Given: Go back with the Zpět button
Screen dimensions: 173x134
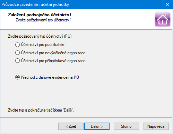Looking at the screenshot, I should 71,126.
